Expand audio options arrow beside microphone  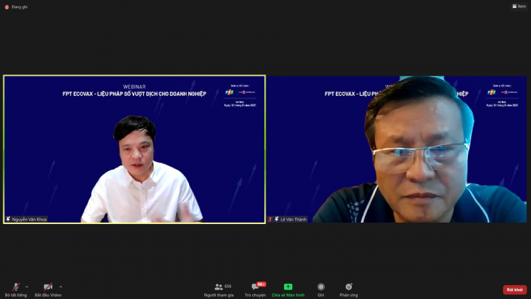[27, 286]
